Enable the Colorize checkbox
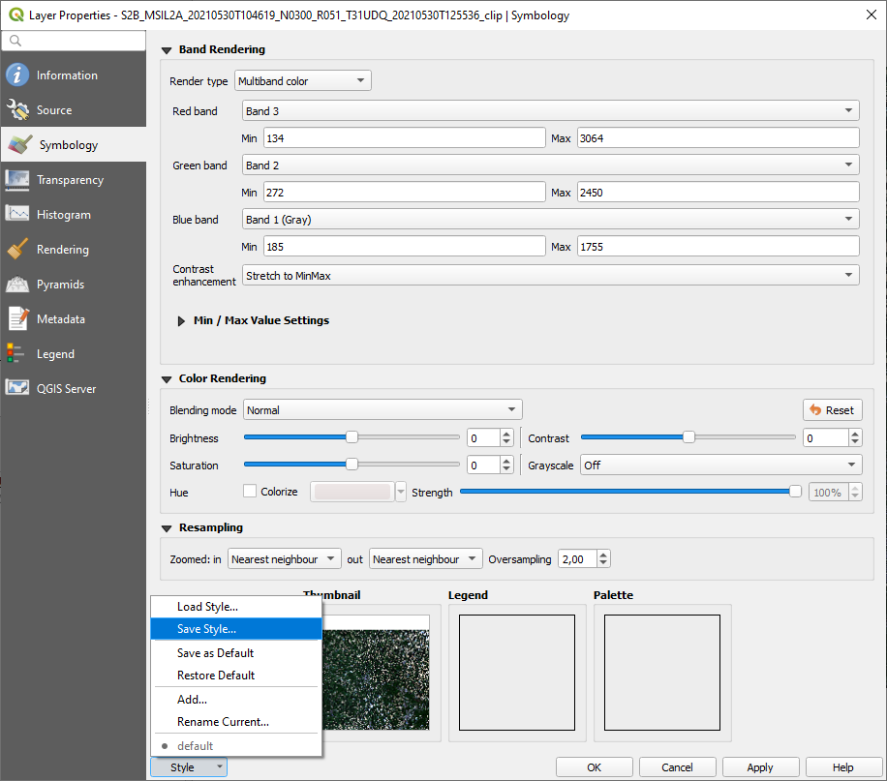 tap(250, 492)
